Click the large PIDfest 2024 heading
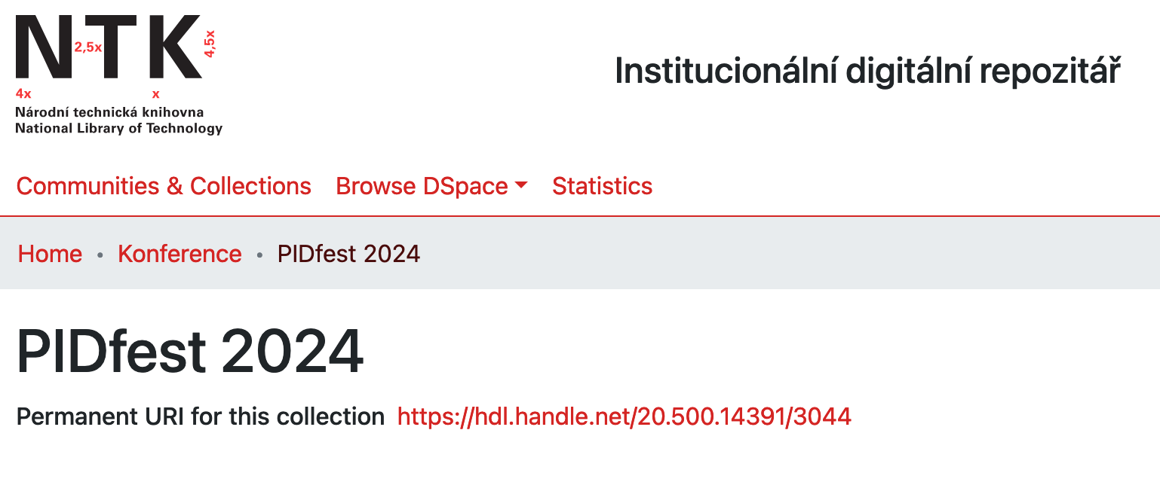Image resolution: width=1160 pixels, height=488 pixels. (190, 352)
